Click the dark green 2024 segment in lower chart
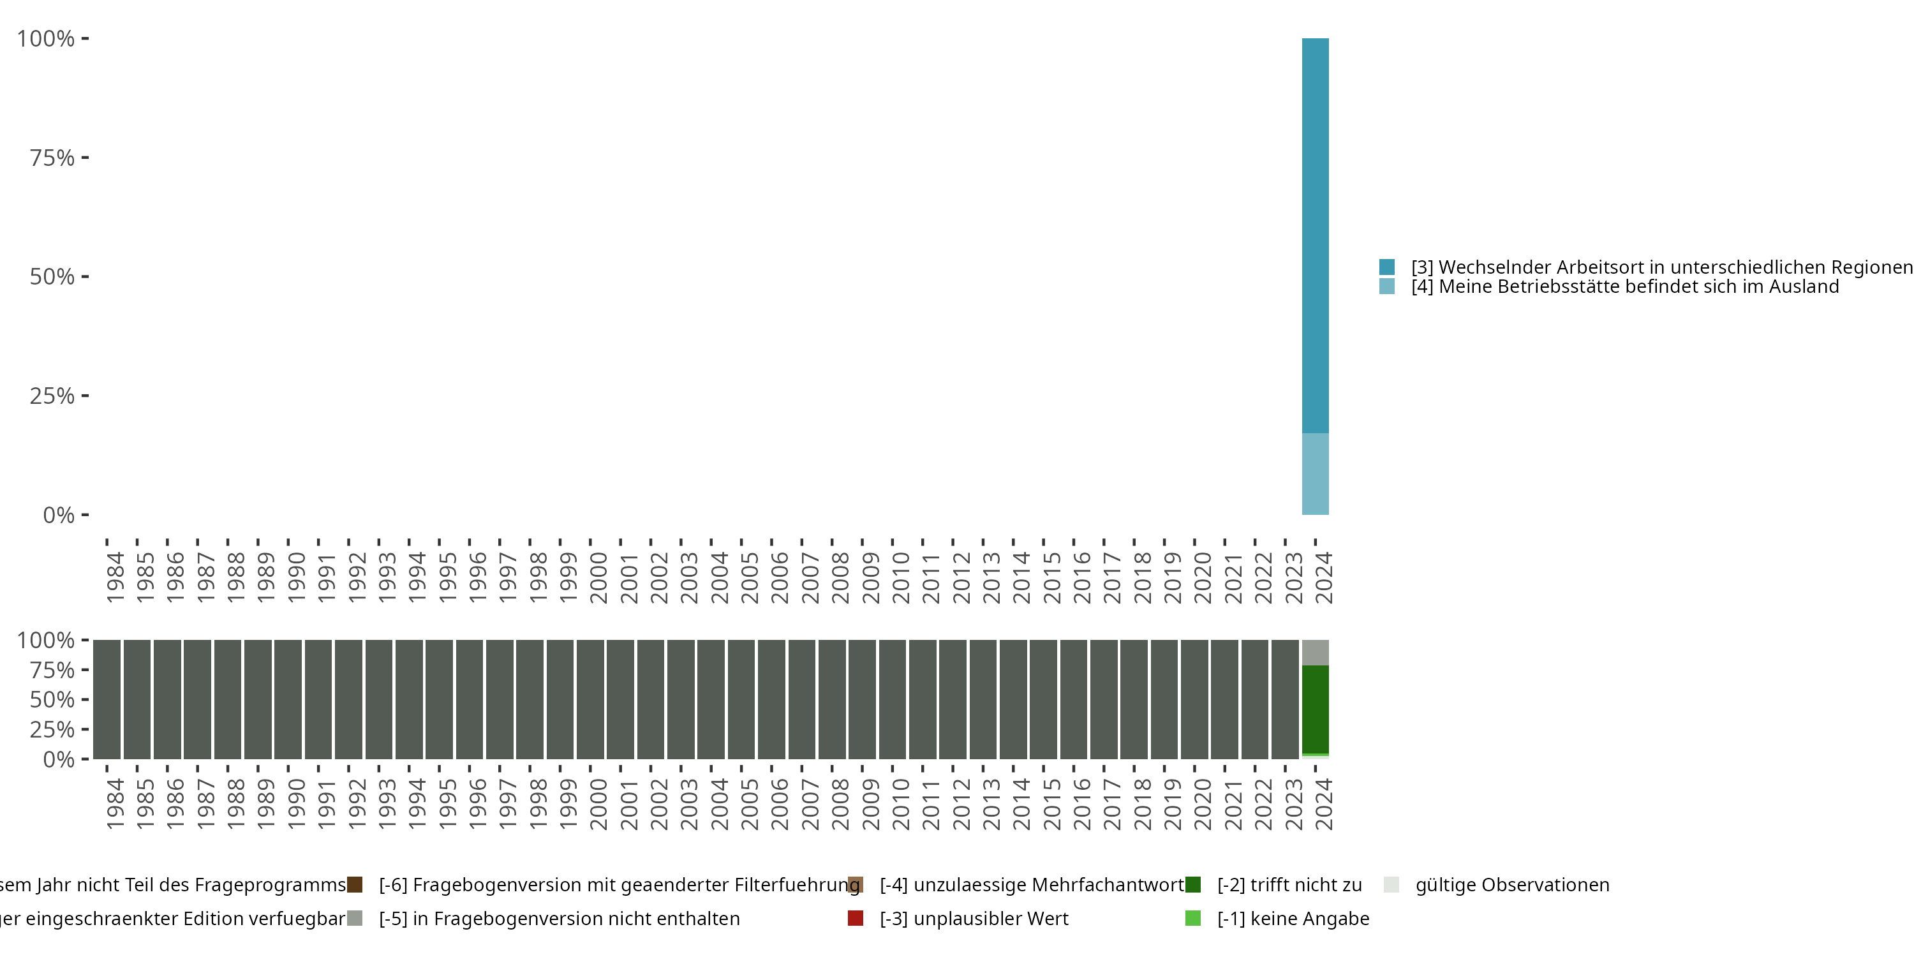This screenshot has height=957, width=1914. click(1315, 709)
